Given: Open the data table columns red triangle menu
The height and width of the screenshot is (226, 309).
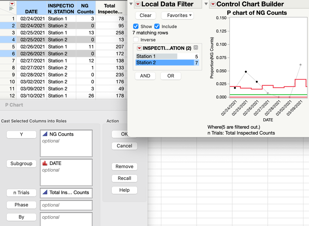Looking at the screenshot, I should [12, 3].
